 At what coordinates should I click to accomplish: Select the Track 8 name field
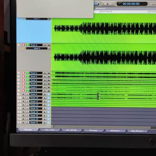click(36, 90)
